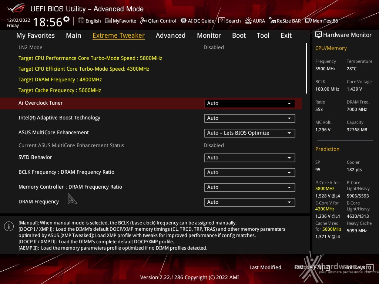Click the 1.296 V MC Volt value

[323, 130]
